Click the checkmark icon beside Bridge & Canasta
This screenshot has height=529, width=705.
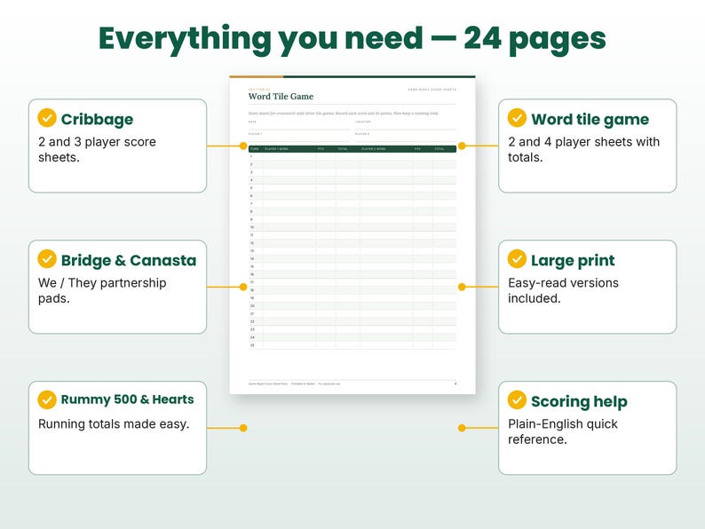47,259
